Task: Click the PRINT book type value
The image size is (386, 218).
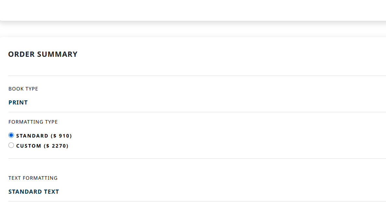Action: (18, 103)
